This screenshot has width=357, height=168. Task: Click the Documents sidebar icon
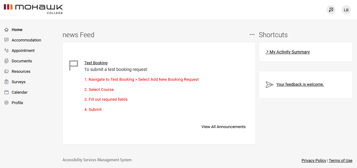point(6,61)
